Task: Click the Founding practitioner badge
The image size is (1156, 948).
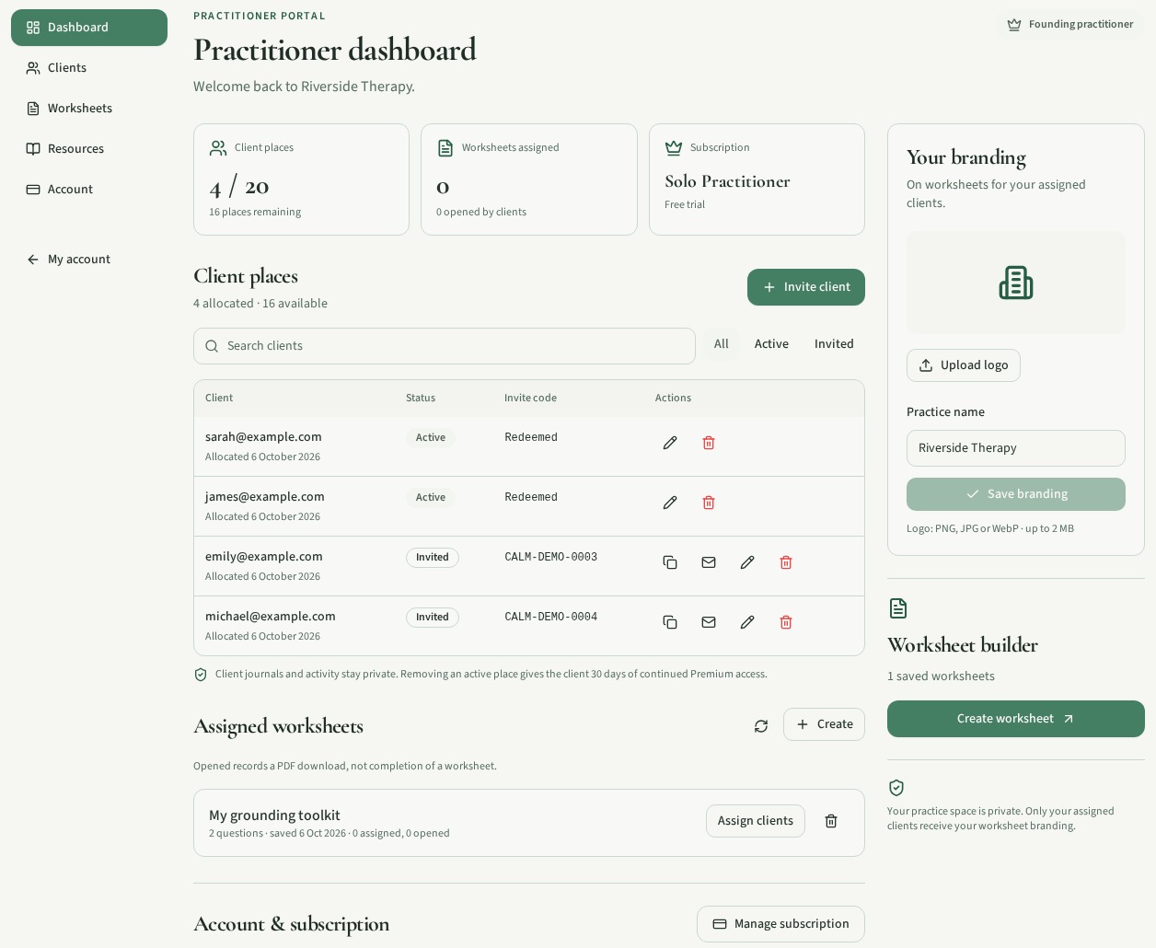Action: pos(1070,25)
